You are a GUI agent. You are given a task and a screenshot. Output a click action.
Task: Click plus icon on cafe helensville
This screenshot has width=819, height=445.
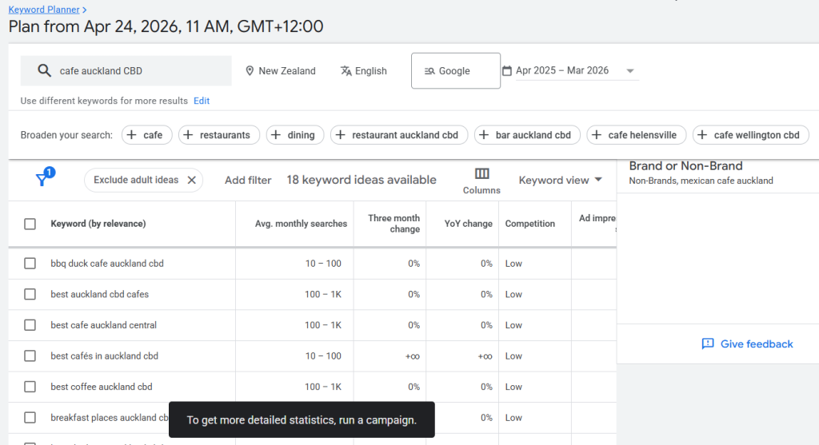(x=597, y=135)
